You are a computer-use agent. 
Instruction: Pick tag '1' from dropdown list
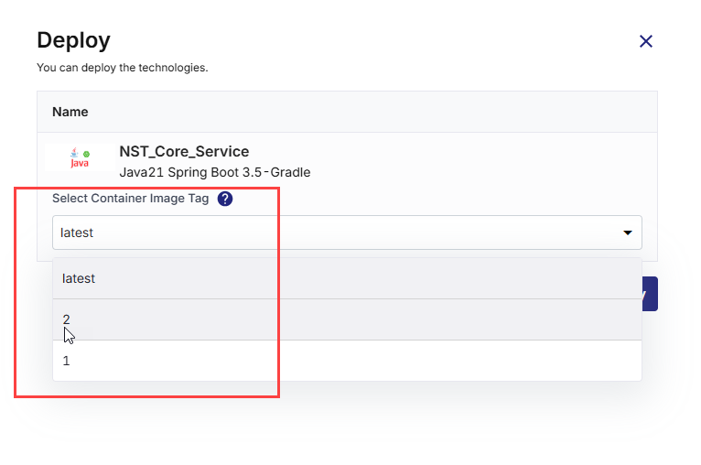347,361
